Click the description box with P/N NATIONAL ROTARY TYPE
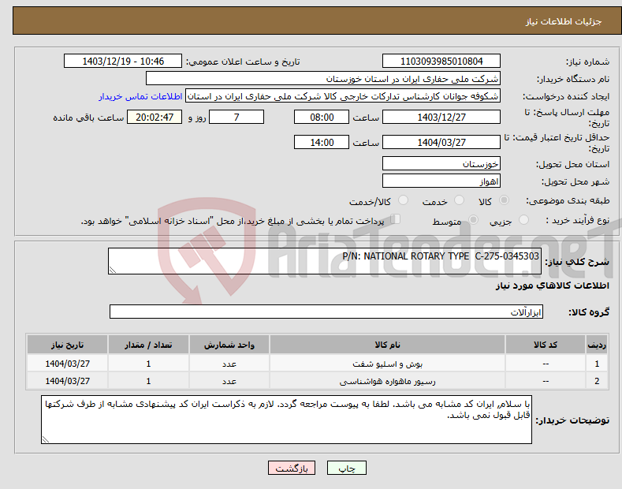The width and height of the screenshot is (622, 489). 325,261
